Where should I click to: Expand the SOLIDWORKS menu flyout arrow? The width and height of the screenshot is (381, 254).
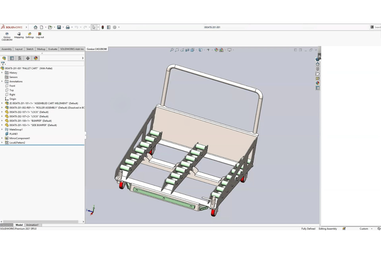pyautogui.click(x=26, y=27)
